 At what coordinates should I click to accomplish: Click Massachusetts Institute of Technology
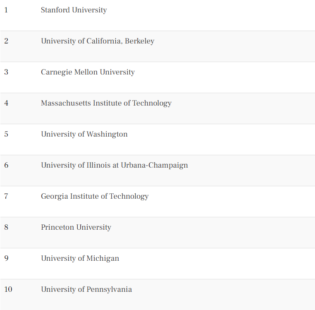tap(106, 103)
